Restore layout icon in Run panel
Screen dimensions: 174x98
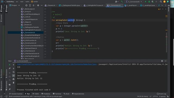pyautogui.click(x=10, y=85)
